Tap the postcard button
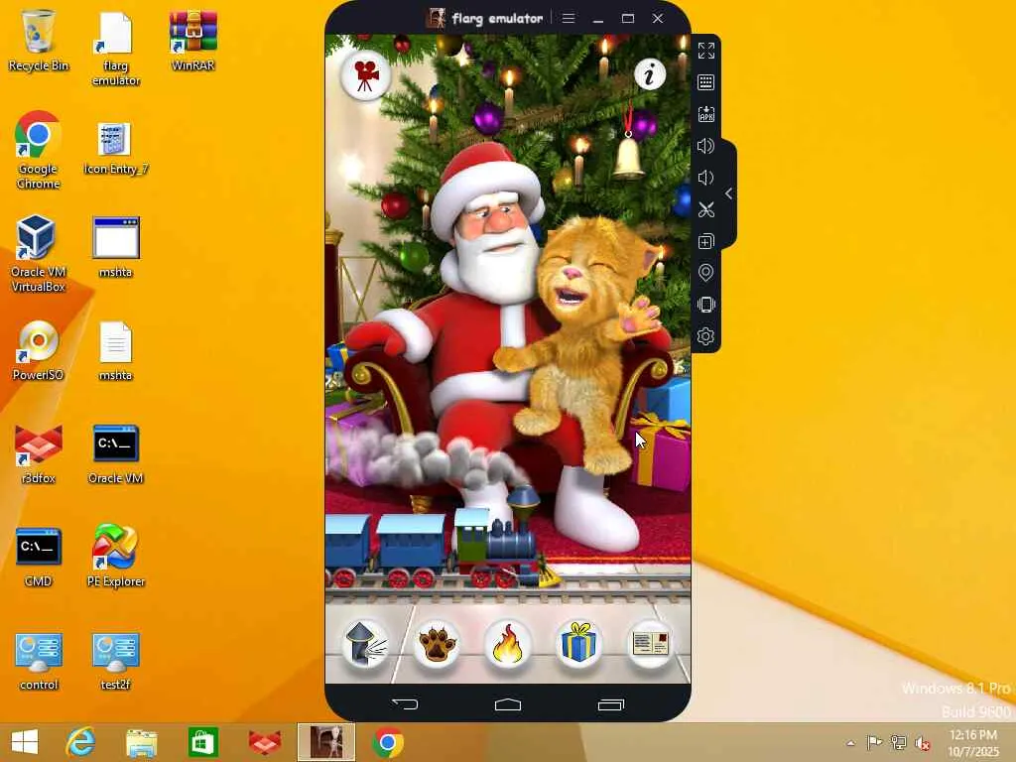The height and width of the screenshot is (762, 1016). [x=650, y=644]
